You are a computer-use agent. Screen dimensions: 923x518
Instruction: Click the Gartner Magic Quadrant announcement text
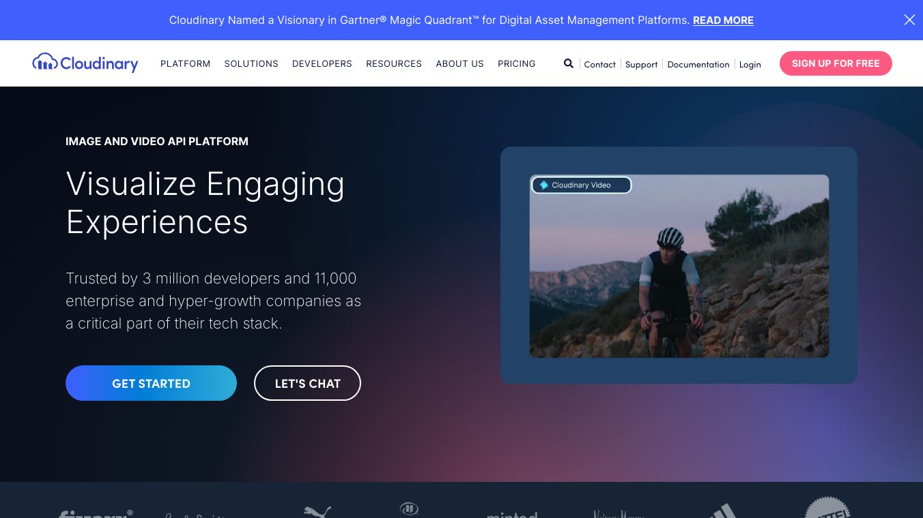[429, 20]
